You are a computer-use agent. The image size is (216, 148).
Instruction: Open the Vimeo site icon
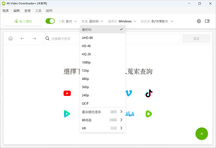point(129,93)
